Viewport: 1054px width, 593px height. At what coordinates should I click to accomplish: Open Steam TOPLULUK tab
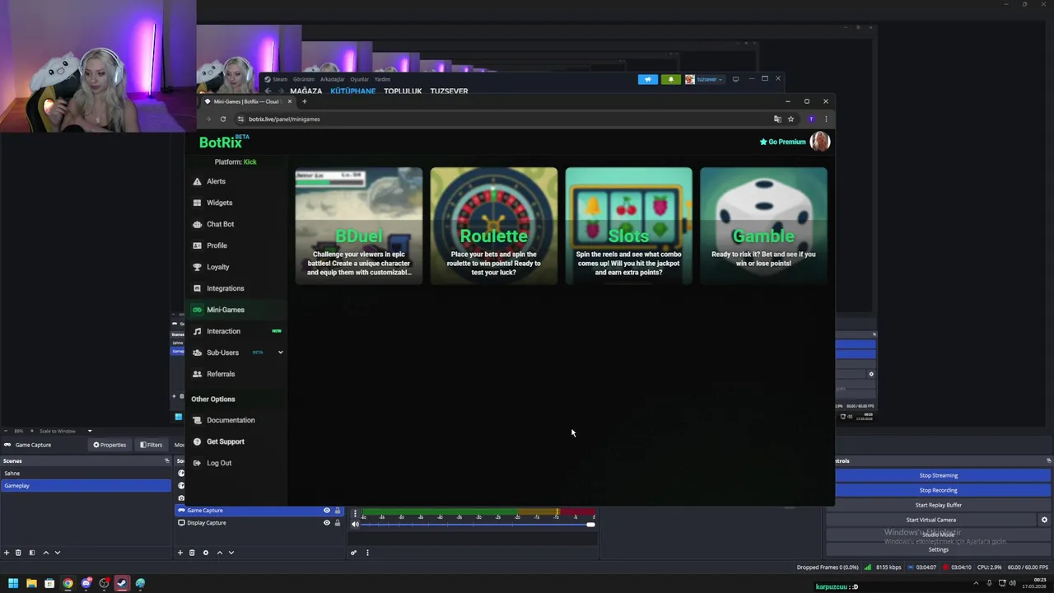point(403,91)
